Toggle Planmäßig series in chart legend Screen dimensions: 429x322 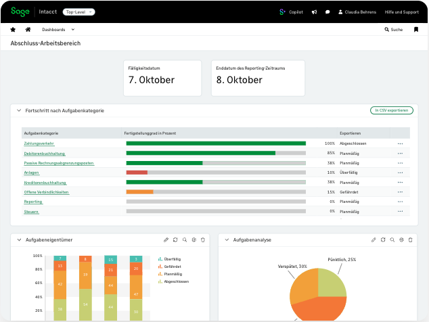(x=170, y=274)
